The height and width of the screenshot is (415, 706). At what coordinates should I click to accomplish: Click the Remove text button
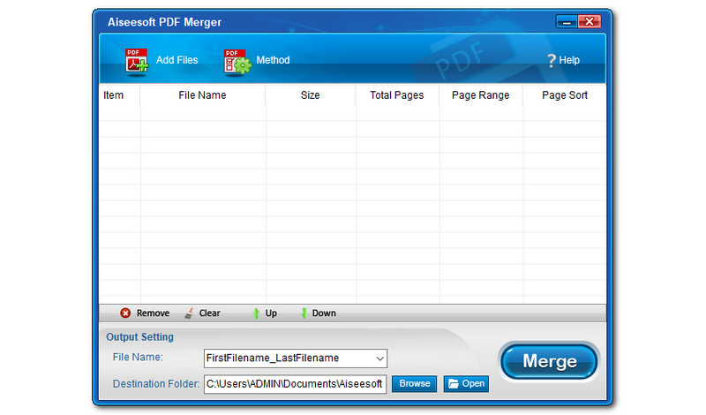point(153,313)
